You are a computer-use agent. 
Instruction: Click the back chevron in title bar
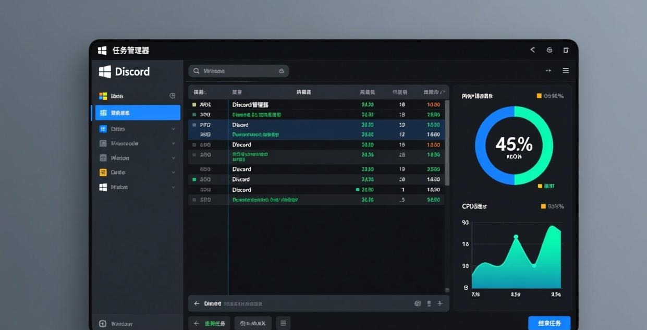[x=533, y=50]
